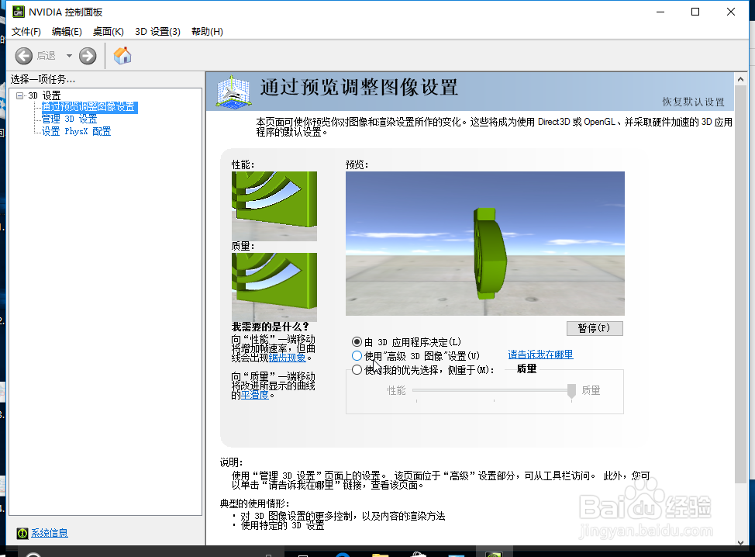The image size is (755, 557).
Task: Click the 质量 preview thumbnail
Action: tap(274, 287)
